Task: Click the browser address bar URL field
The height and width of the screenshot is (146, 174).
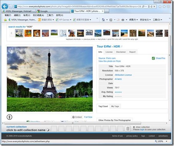Action: pos(79,7)
